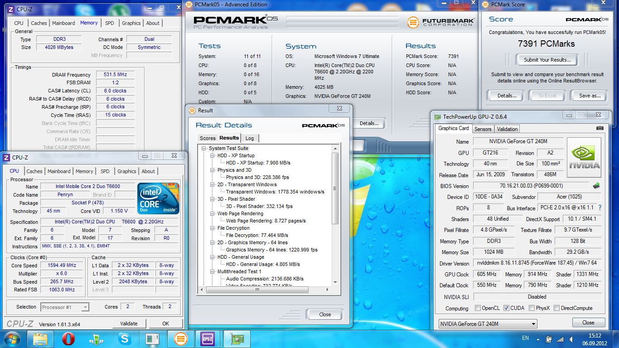Open the Windows Start menu orb
This screenshot has height=348, width=619.
pos(12,338)
